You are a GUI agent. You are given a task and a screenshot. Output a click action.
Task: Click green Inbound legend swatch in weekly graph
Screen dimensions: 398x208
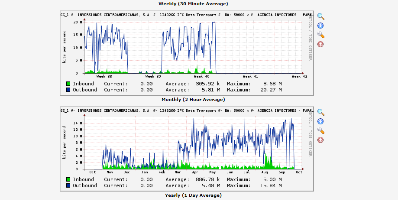68,84
